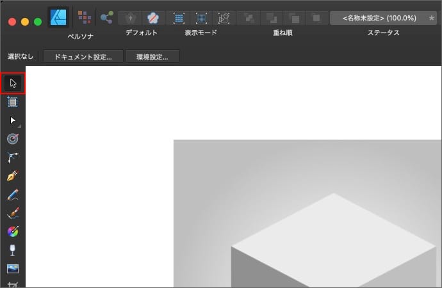Select the Vector Brush tool
Viewport: 442px width, 288px height.
coord(13,213)
